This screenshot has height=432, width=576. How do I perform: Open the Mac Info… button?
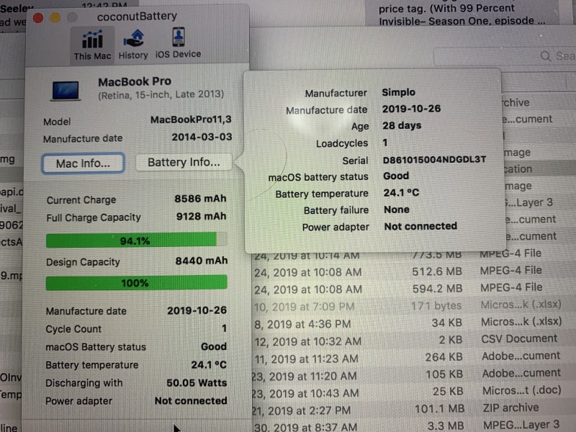83,163
